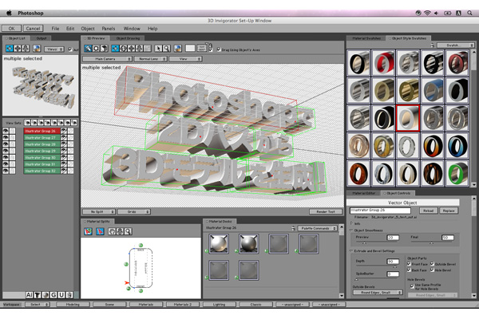Image resolution: width=479 pixels, height=319 pixels.
Task: Click the first blue icon in Object List toolbar
Action: point(9,49)
